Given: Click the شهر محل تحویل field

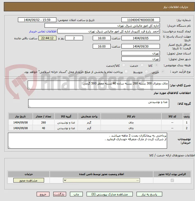Looking at the screenshot, I should [140, 59].
